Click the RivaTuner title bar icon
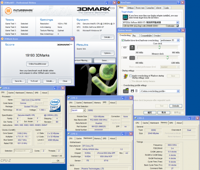 [x=119, y=2]
